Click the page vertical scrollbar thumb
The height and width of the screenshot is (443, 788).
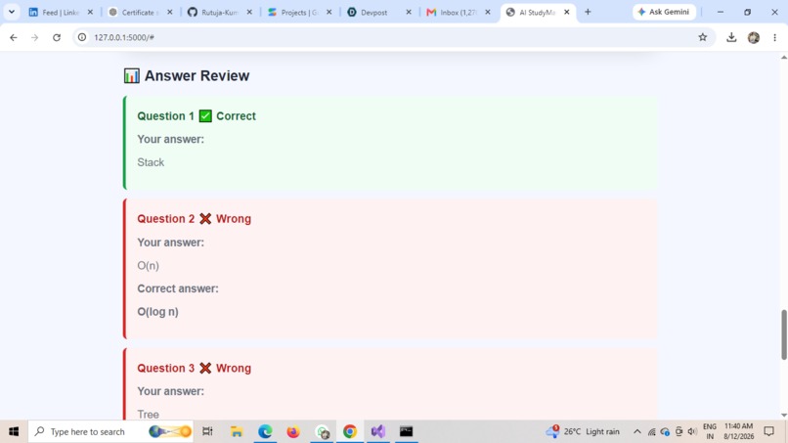pos(783,334)
